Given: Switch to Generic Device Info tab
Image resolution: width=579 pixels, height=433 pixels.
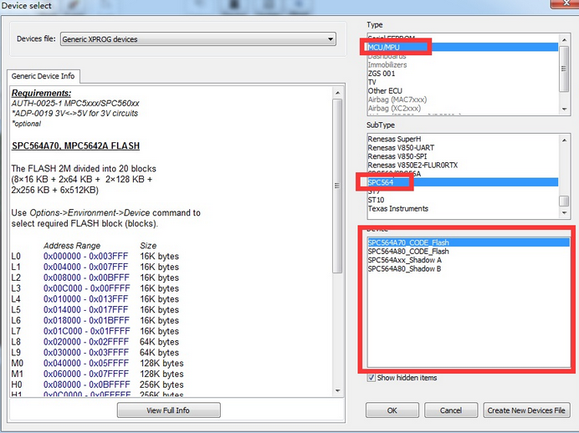Looking at the screenshot, I should (44, 76).
